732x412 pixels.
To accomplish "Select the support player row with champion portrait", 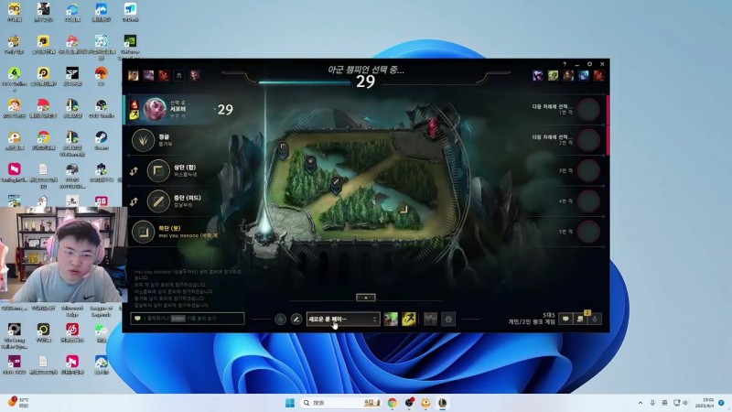I will 183,110.
